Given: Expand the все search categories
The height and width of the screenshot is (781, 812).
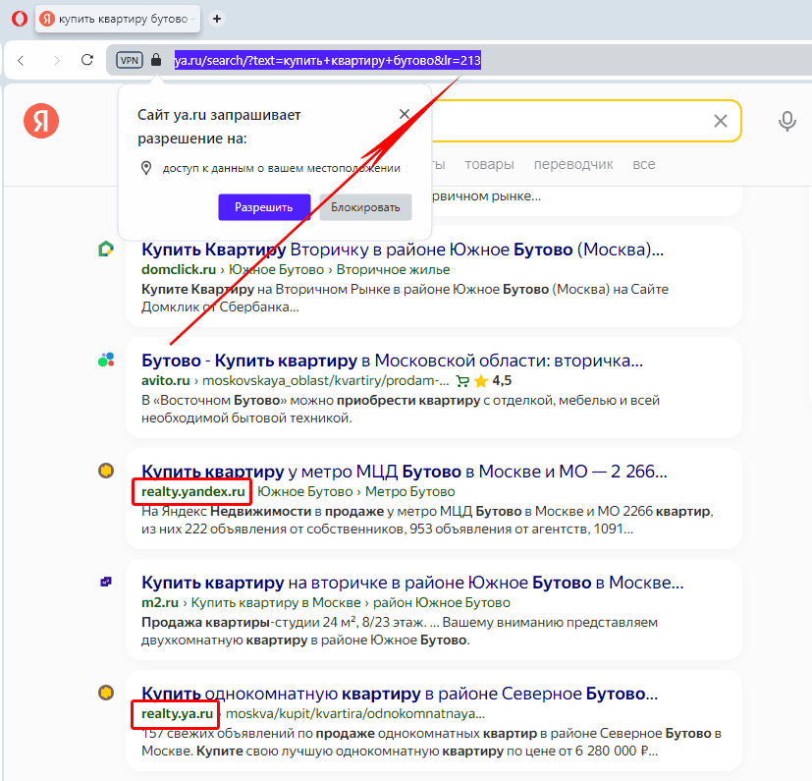Looking at the screenshot, I should click(x=644, y=164).
